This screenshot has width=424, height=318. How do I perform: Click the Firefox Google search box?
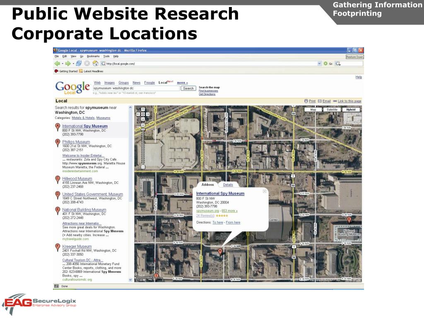[349, 63]
